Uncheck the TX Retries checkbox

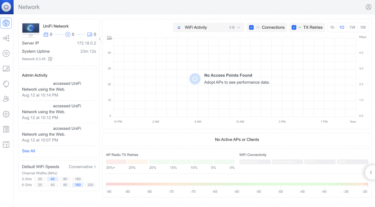coord(294,27)
